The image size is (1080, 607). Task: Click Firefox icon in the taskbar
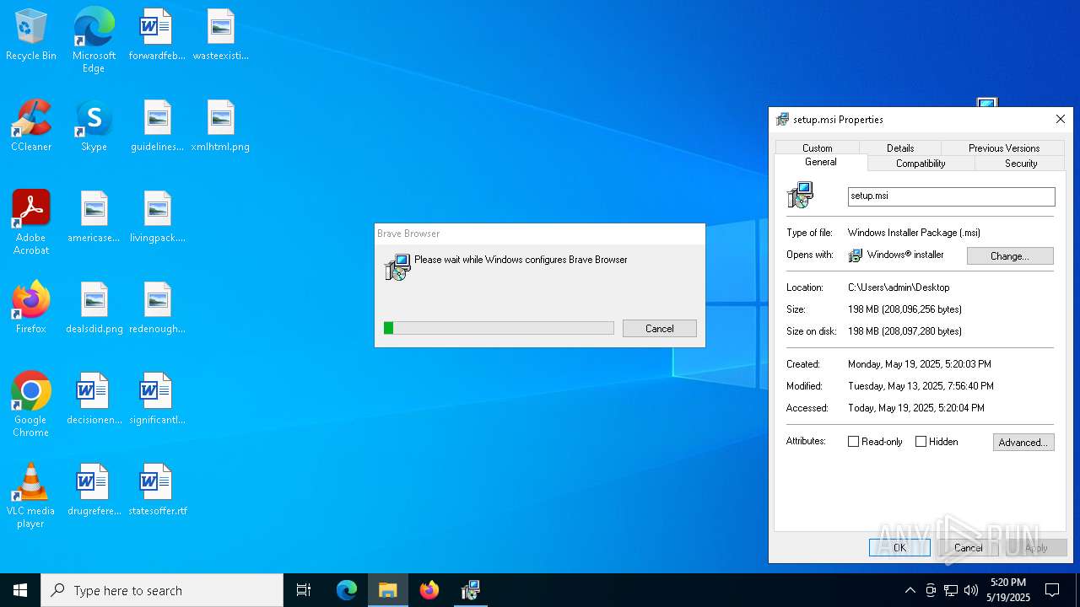click(x=429, y=590)
